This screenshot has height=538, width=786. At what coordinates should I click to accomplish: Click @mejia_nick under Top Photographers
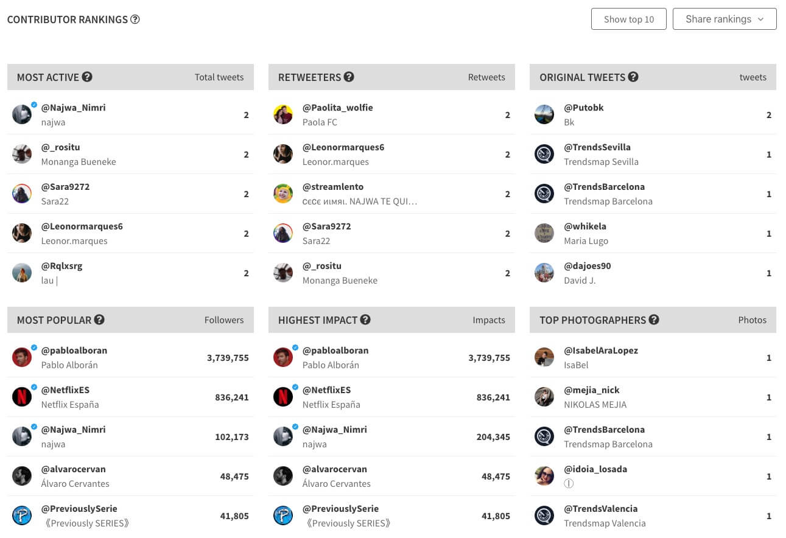coord(591,390)
